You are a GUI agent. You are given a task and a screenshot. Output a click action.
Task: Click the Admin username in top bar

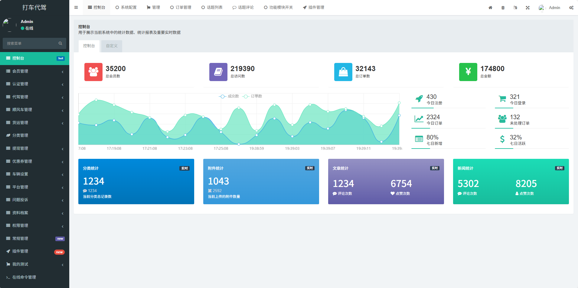tap(554, 8)
